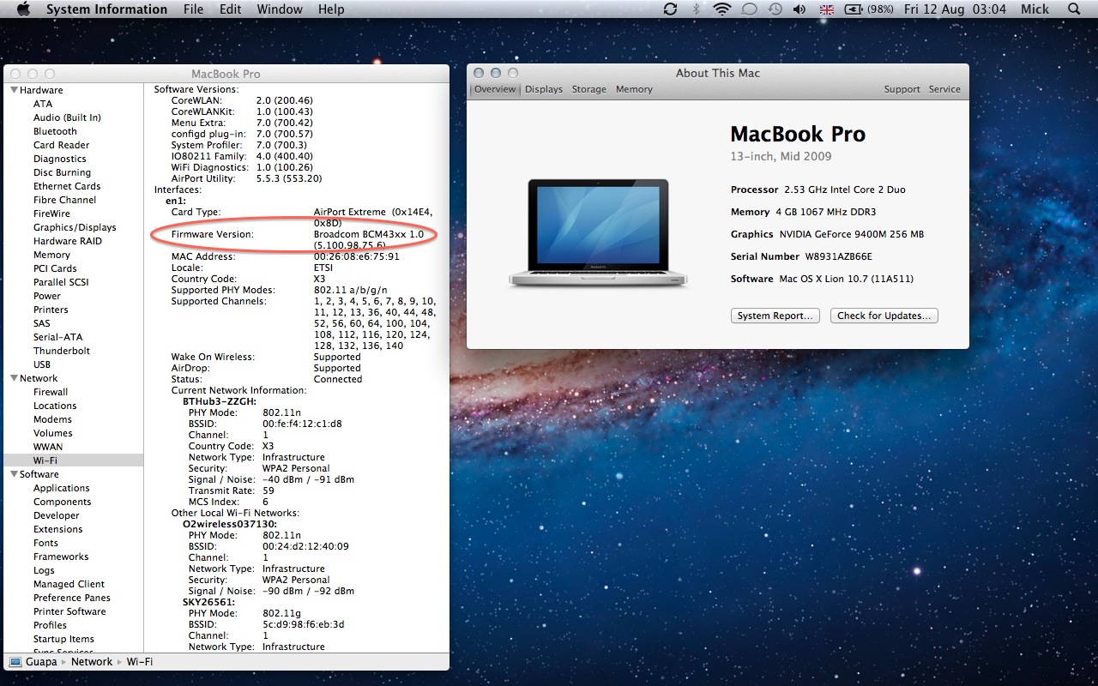The height and width of the screenshot is (686, 1098).
Task: Open the System Information application menu
Action: tap(106, 9)
